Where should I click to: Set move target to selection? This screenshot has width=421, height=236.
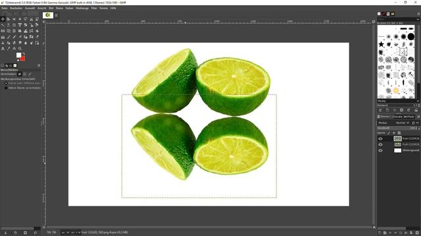point(24,74)
